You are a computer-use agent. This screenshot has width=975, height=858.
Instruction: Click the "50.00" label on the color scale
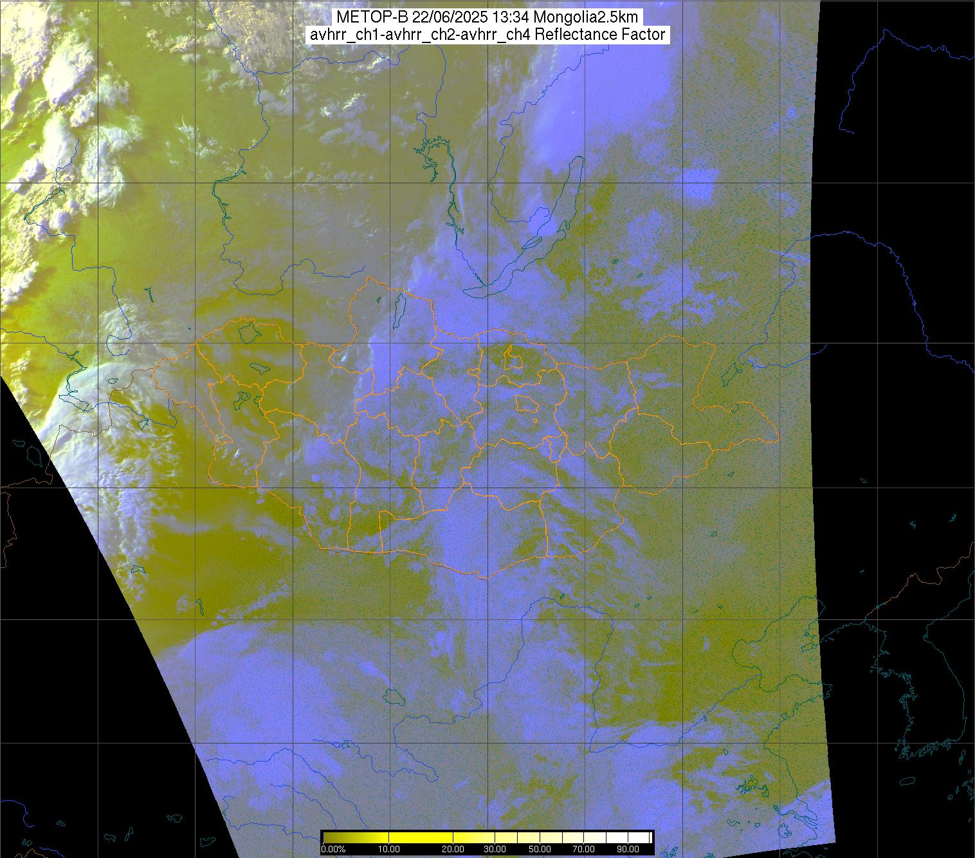click(x=540, y=849)
